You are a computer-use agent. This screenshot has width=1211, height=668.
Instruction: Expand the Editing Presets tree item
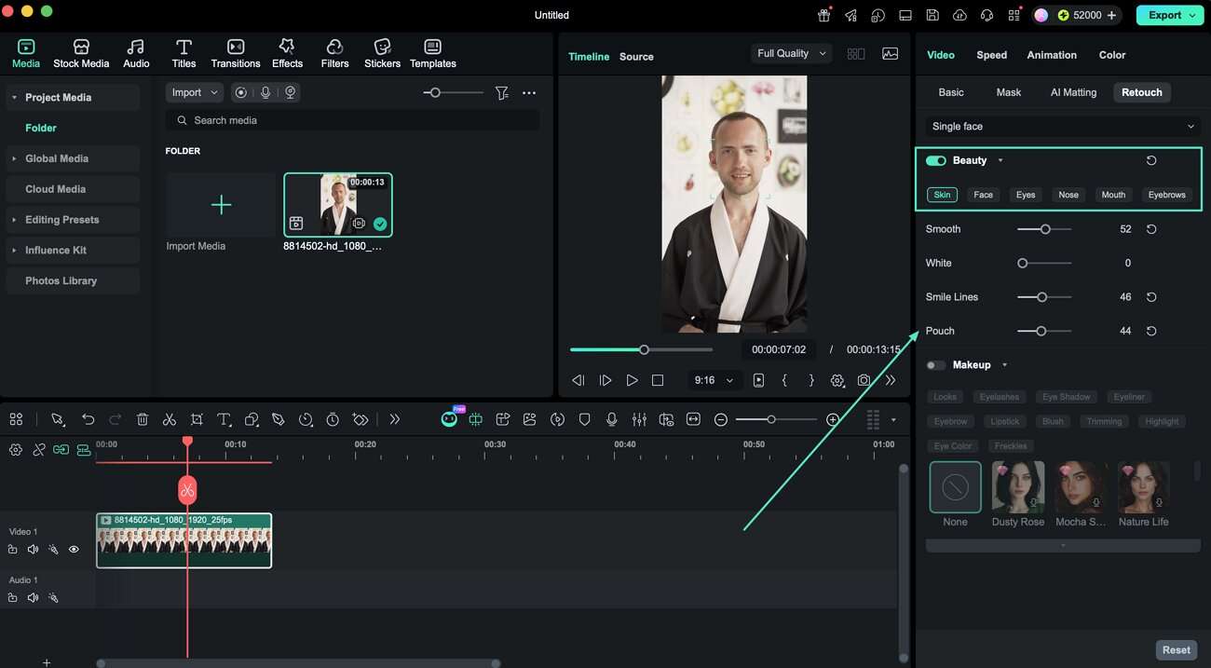(x=14, y=221)
